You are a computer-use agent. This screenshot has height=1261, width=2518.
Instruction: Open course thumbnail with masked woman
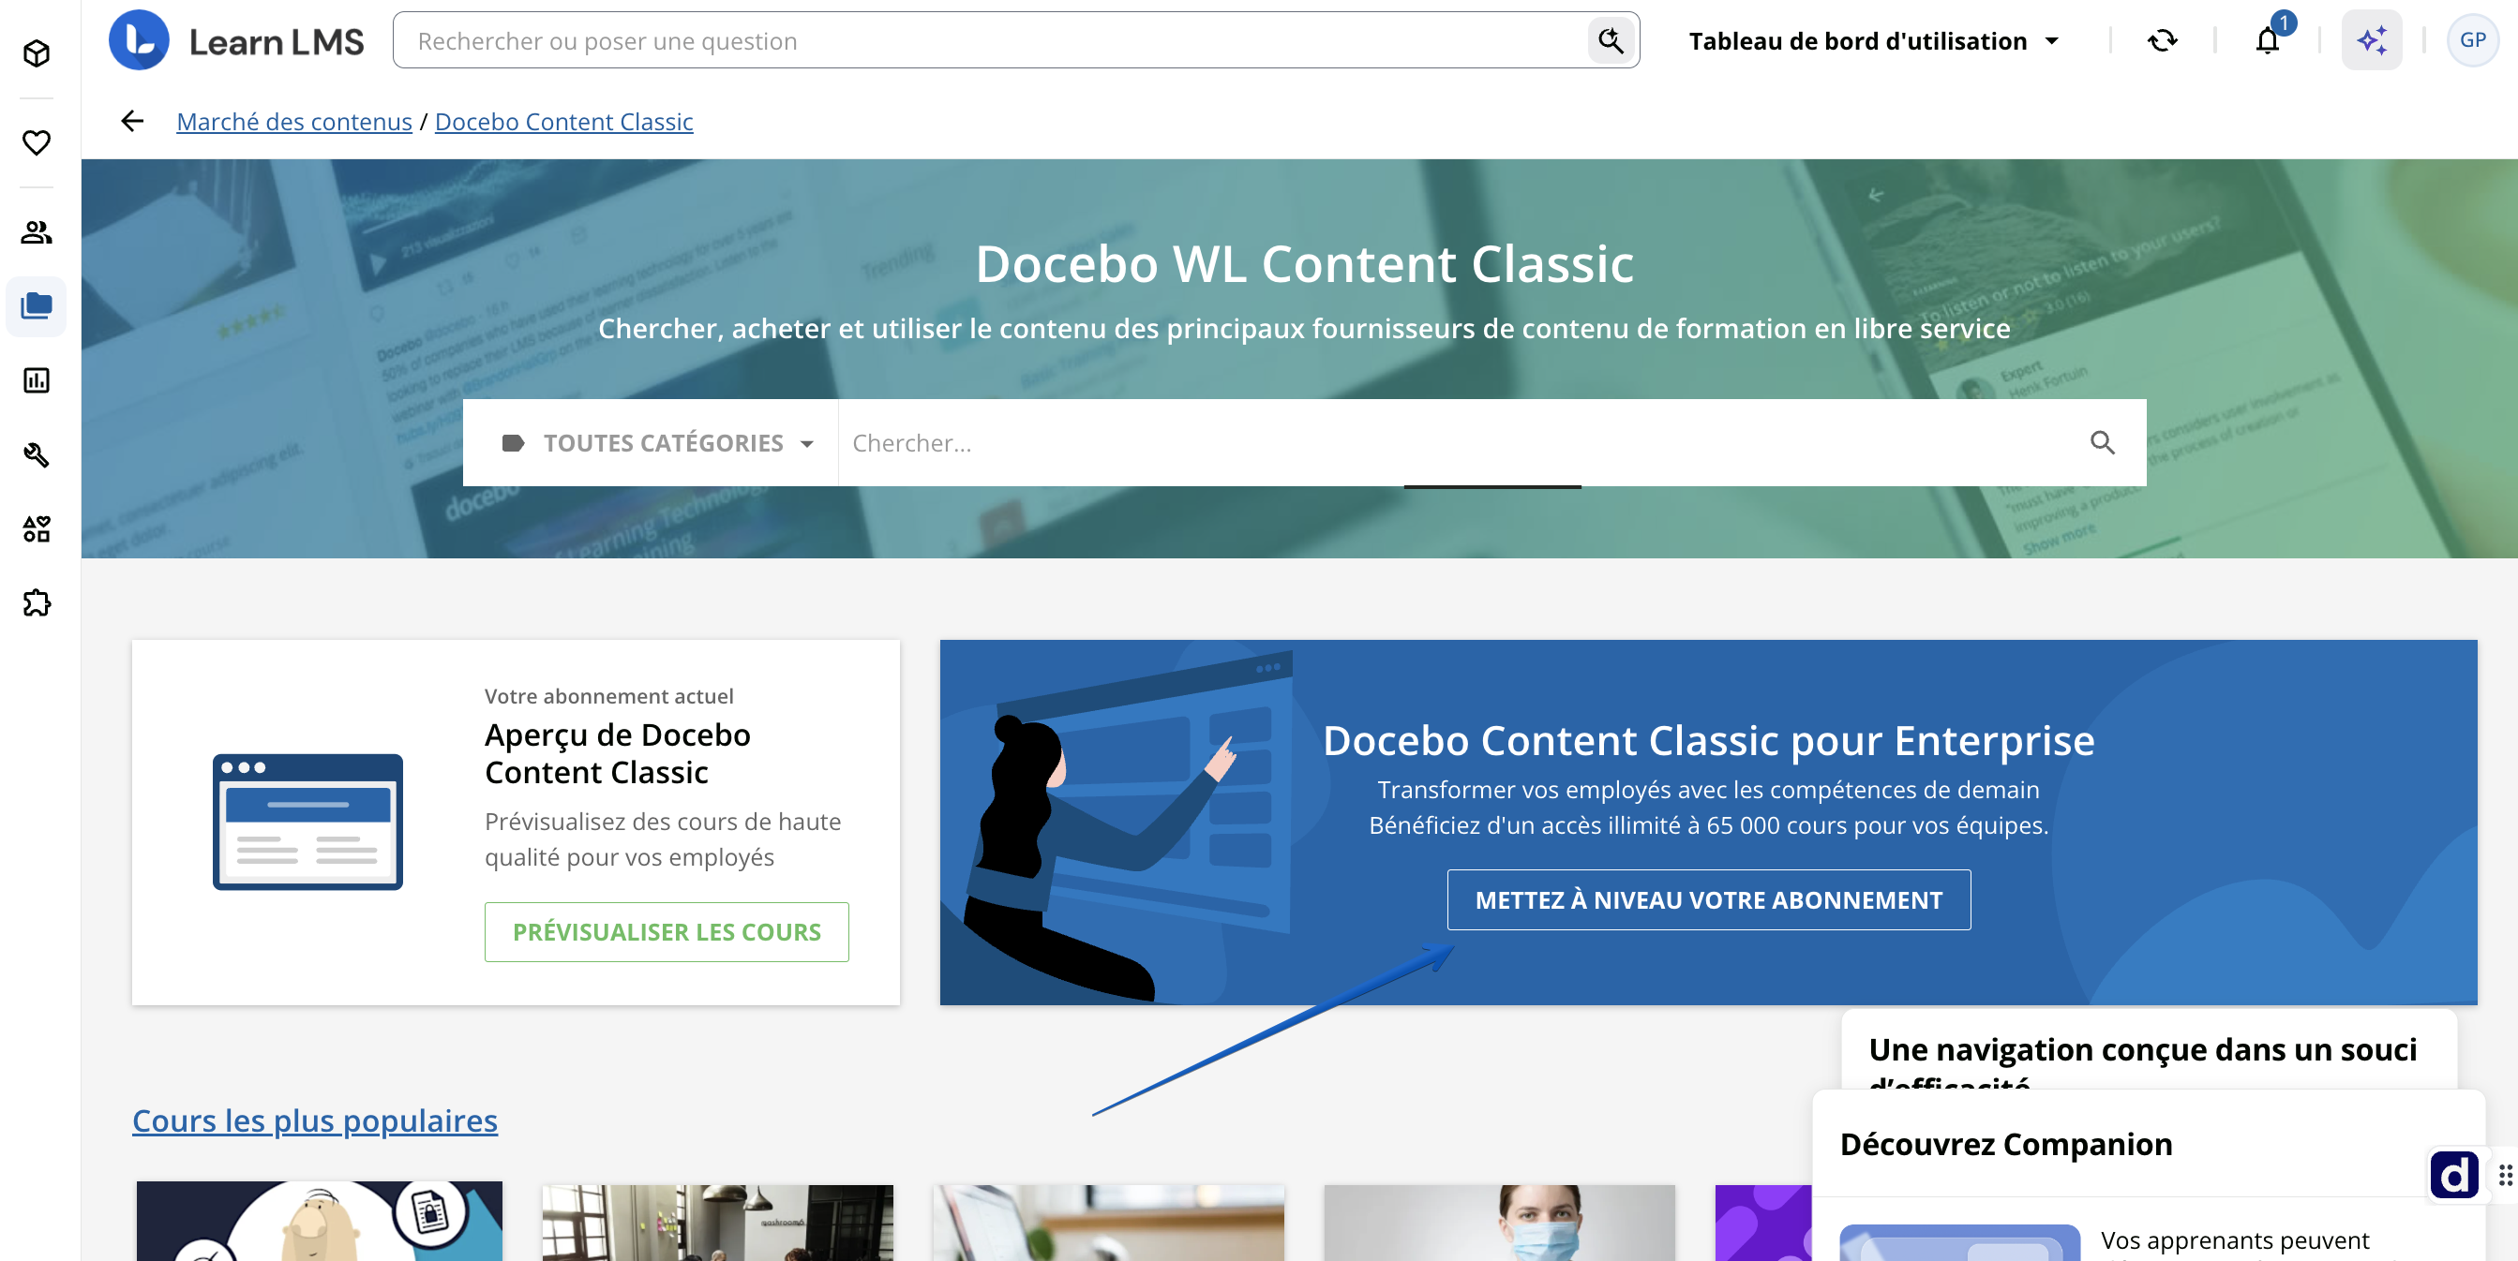click(1500, 1222)
